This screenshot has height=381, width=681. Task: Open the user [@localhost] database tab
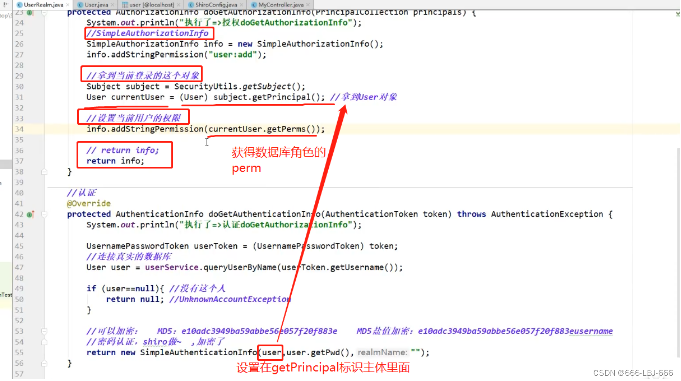(x=152, y=5)
